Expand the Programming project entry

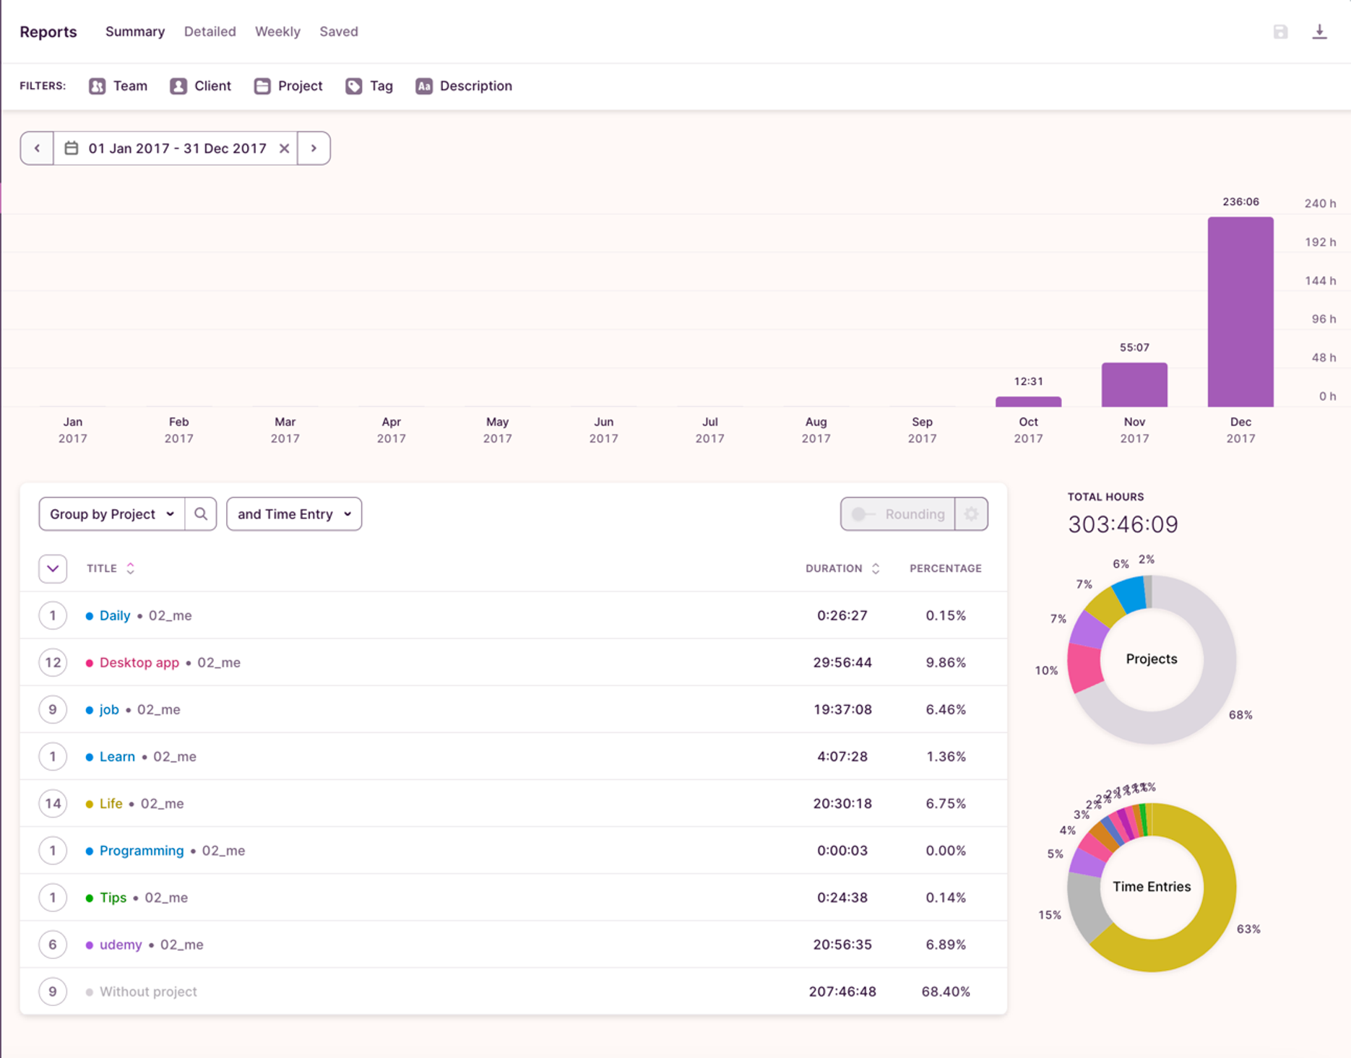tap(53, 850)
